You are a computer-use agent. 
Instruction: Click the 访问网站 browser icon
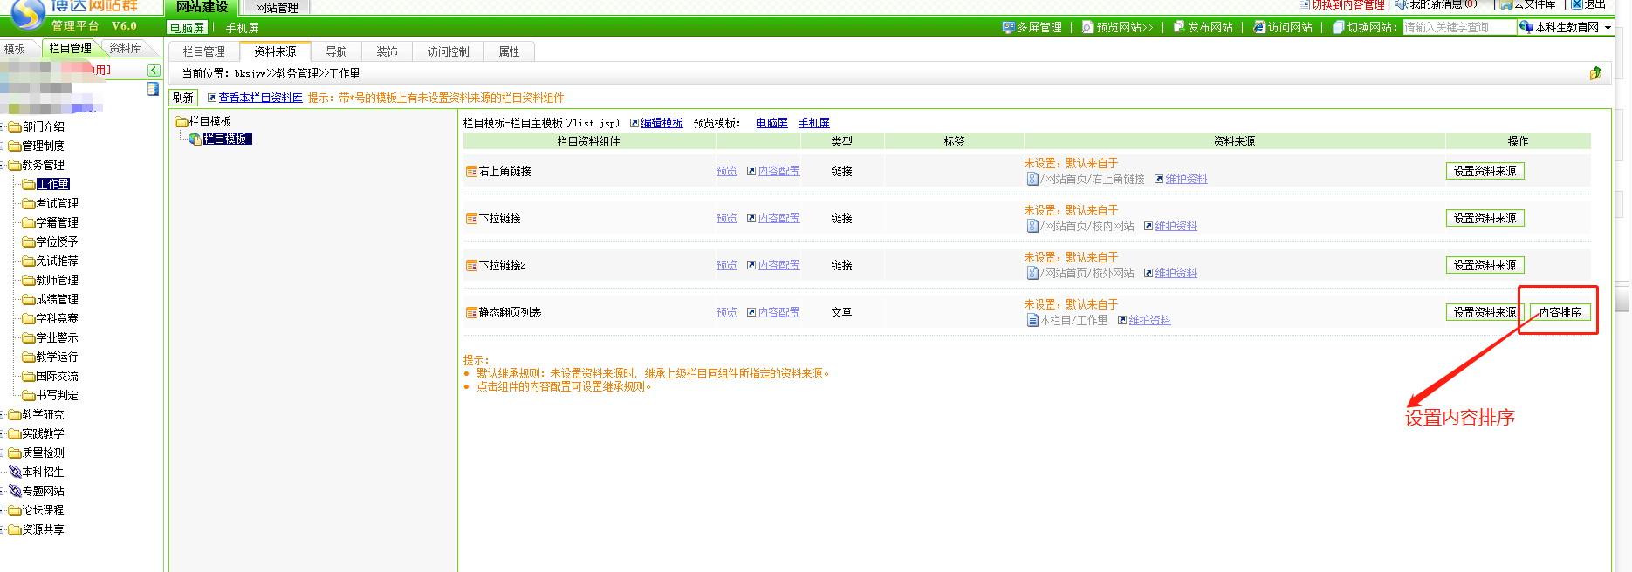(1259, 27)
